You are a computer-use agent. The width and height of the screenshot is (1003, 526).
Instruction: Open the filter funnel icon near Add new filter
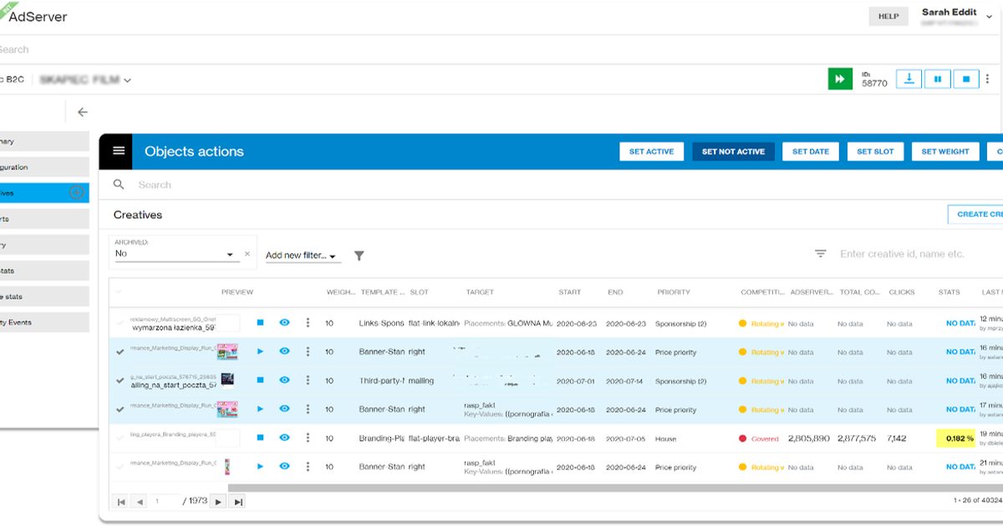(x=359, y=255)
